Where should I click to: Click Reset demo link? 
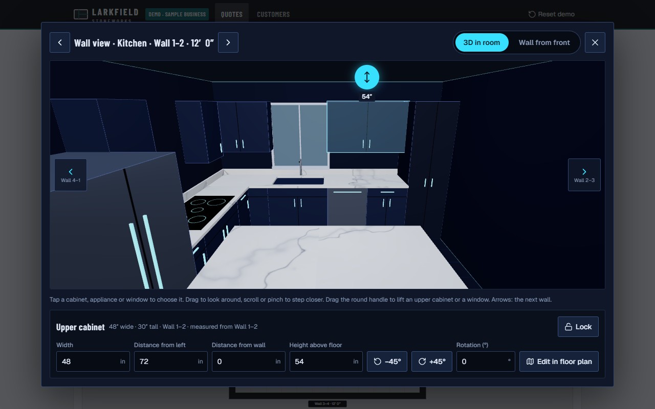(x=551, y=14)
